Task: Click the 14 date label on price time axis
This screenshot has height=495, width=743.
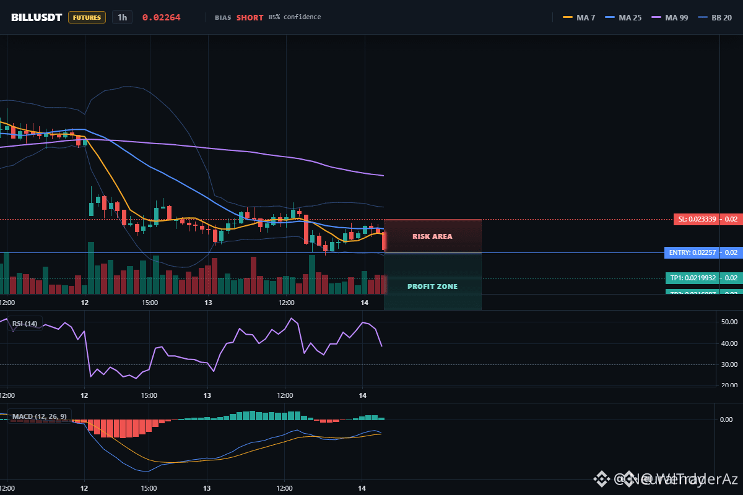Action: point(365,303)
